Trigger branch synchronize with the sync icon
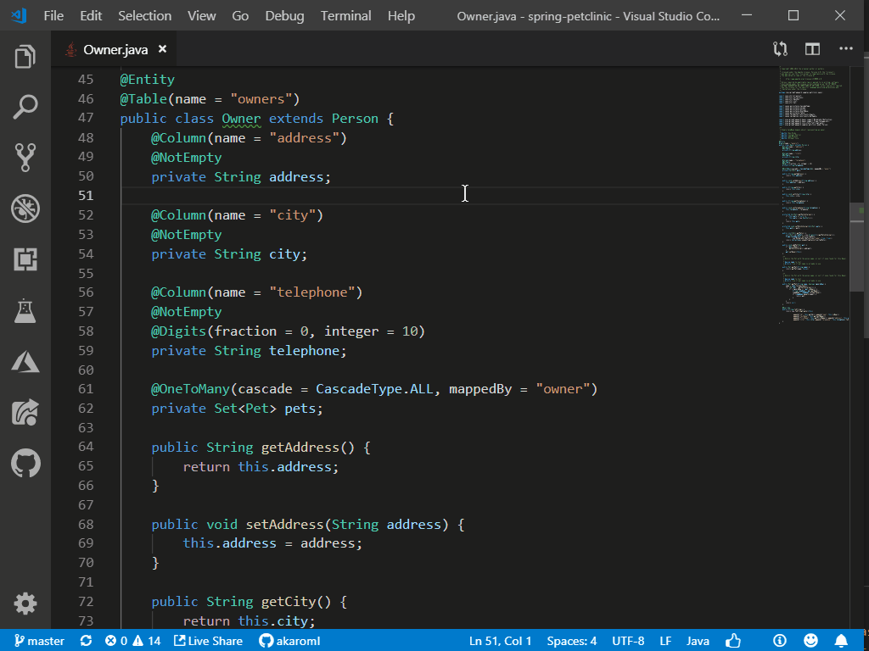The image size is (869, 651). tap(85, 641)
